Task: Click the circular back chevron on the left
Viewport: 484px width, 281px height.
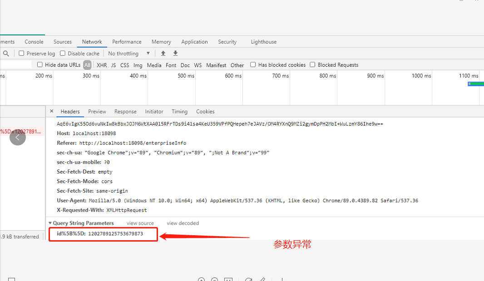Action: (18, 137)
